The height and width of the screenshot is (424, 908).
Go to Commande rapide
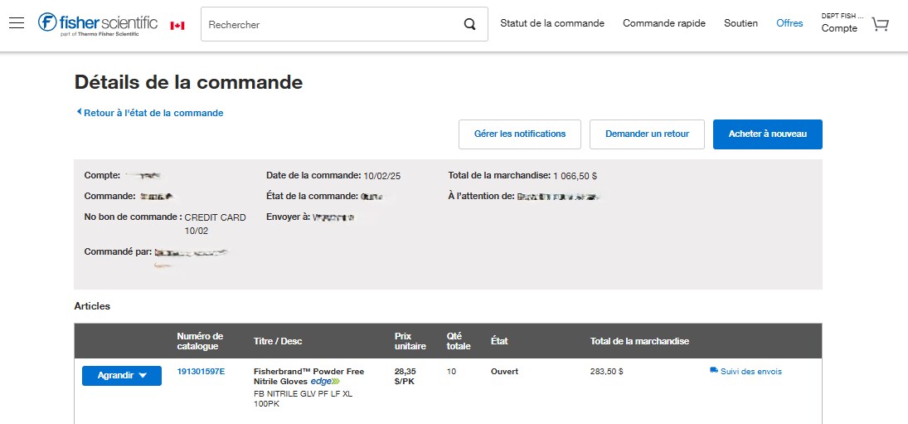(664, 23)
